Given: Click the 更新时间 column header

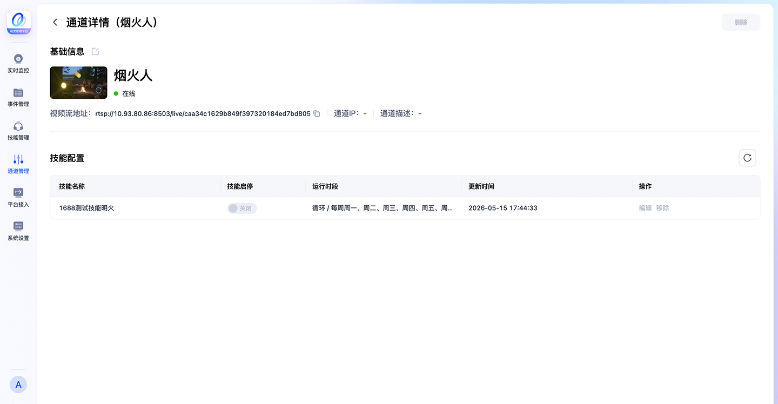Looking at the screenshot, I should click(481, 186).
